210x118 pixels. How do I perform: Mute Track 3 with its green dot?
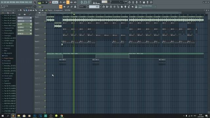pyautogui.click(x=45, y=33)
